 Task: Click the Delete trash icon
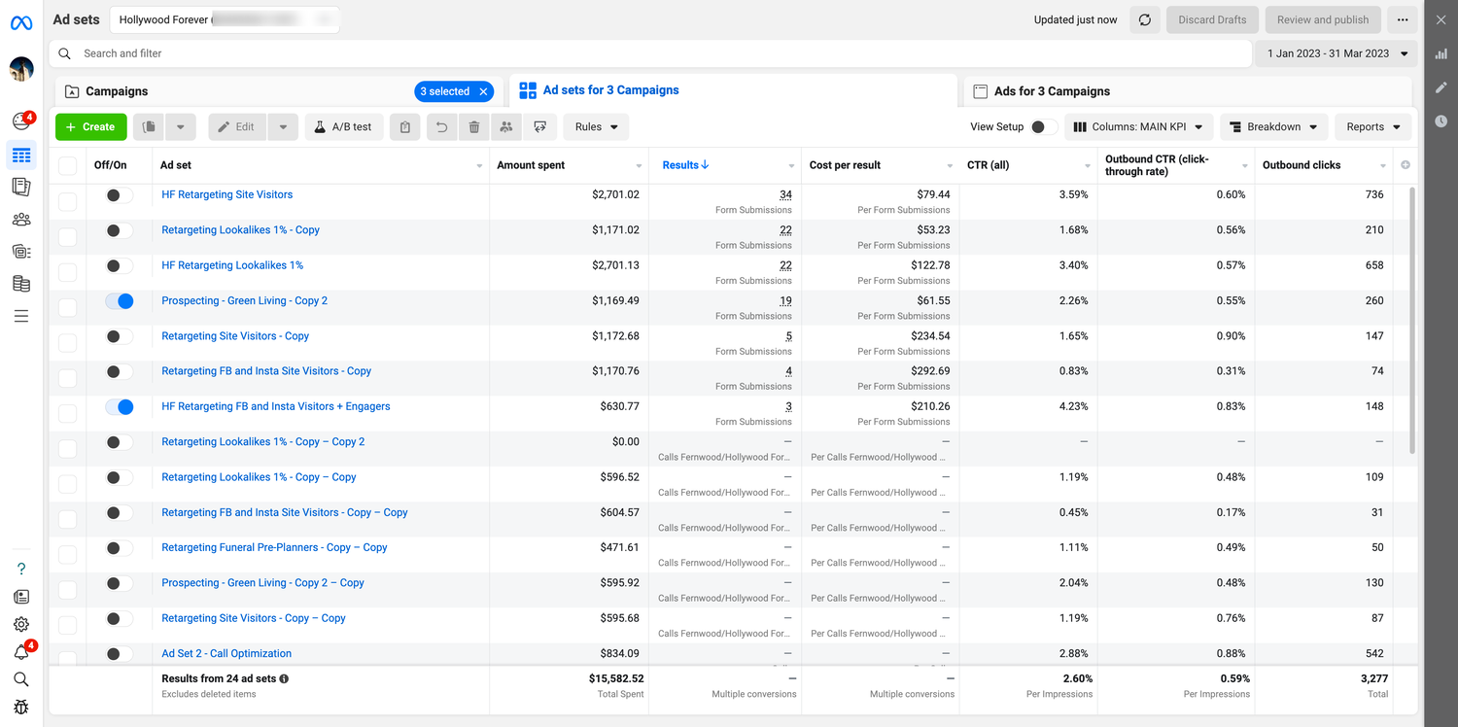pyautogui.click(x=474, y=127)
